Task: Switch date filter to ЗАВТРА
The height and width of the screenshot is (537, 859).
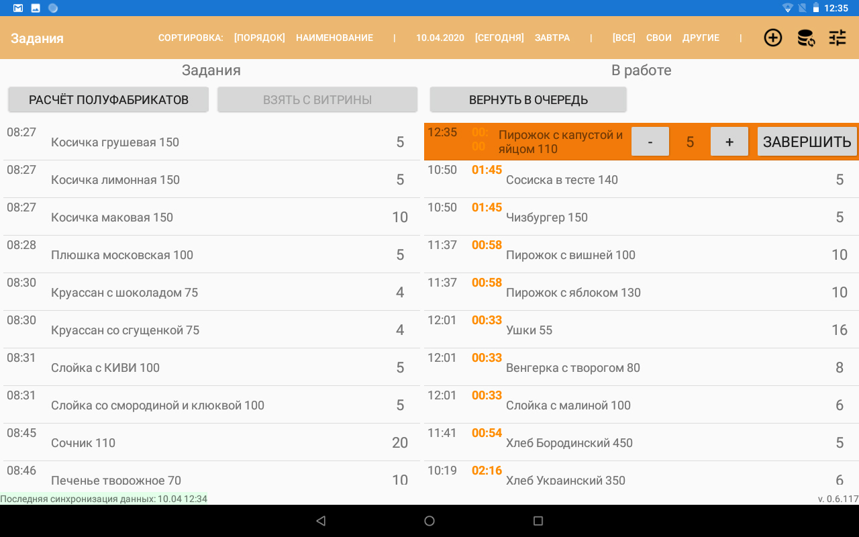Action: (x=552, y=38)
